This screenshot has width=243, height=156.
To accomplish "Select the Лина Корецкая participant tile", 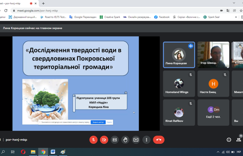I will pos(179,54).
